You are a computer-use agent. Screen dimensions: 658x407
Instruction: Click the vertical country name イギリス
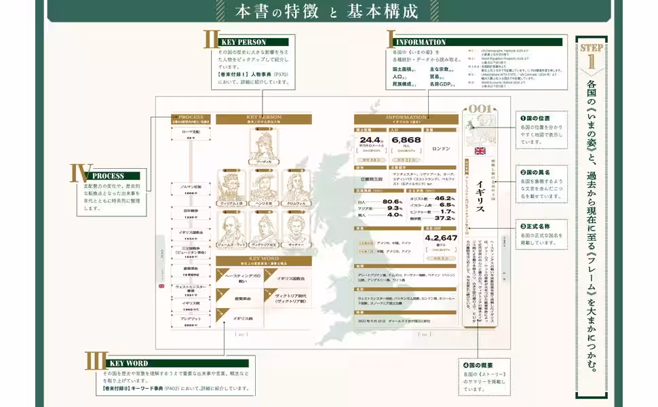click(x=480, y=196)
